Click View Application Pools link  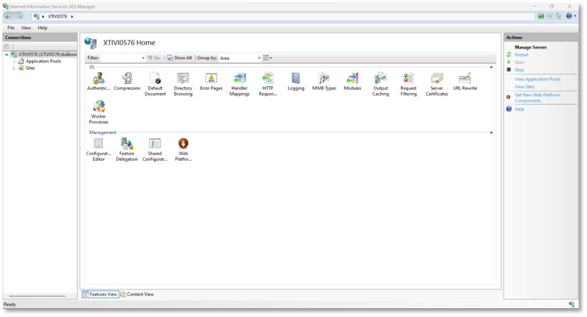point(537,79)
